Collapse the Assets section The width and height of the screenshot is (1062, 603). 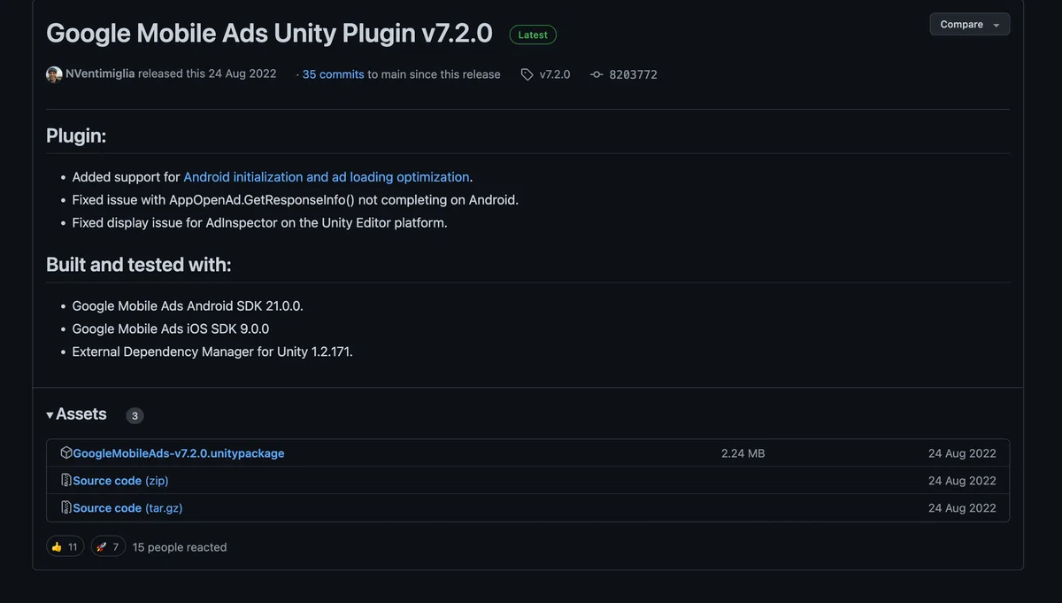click(76, 414)
